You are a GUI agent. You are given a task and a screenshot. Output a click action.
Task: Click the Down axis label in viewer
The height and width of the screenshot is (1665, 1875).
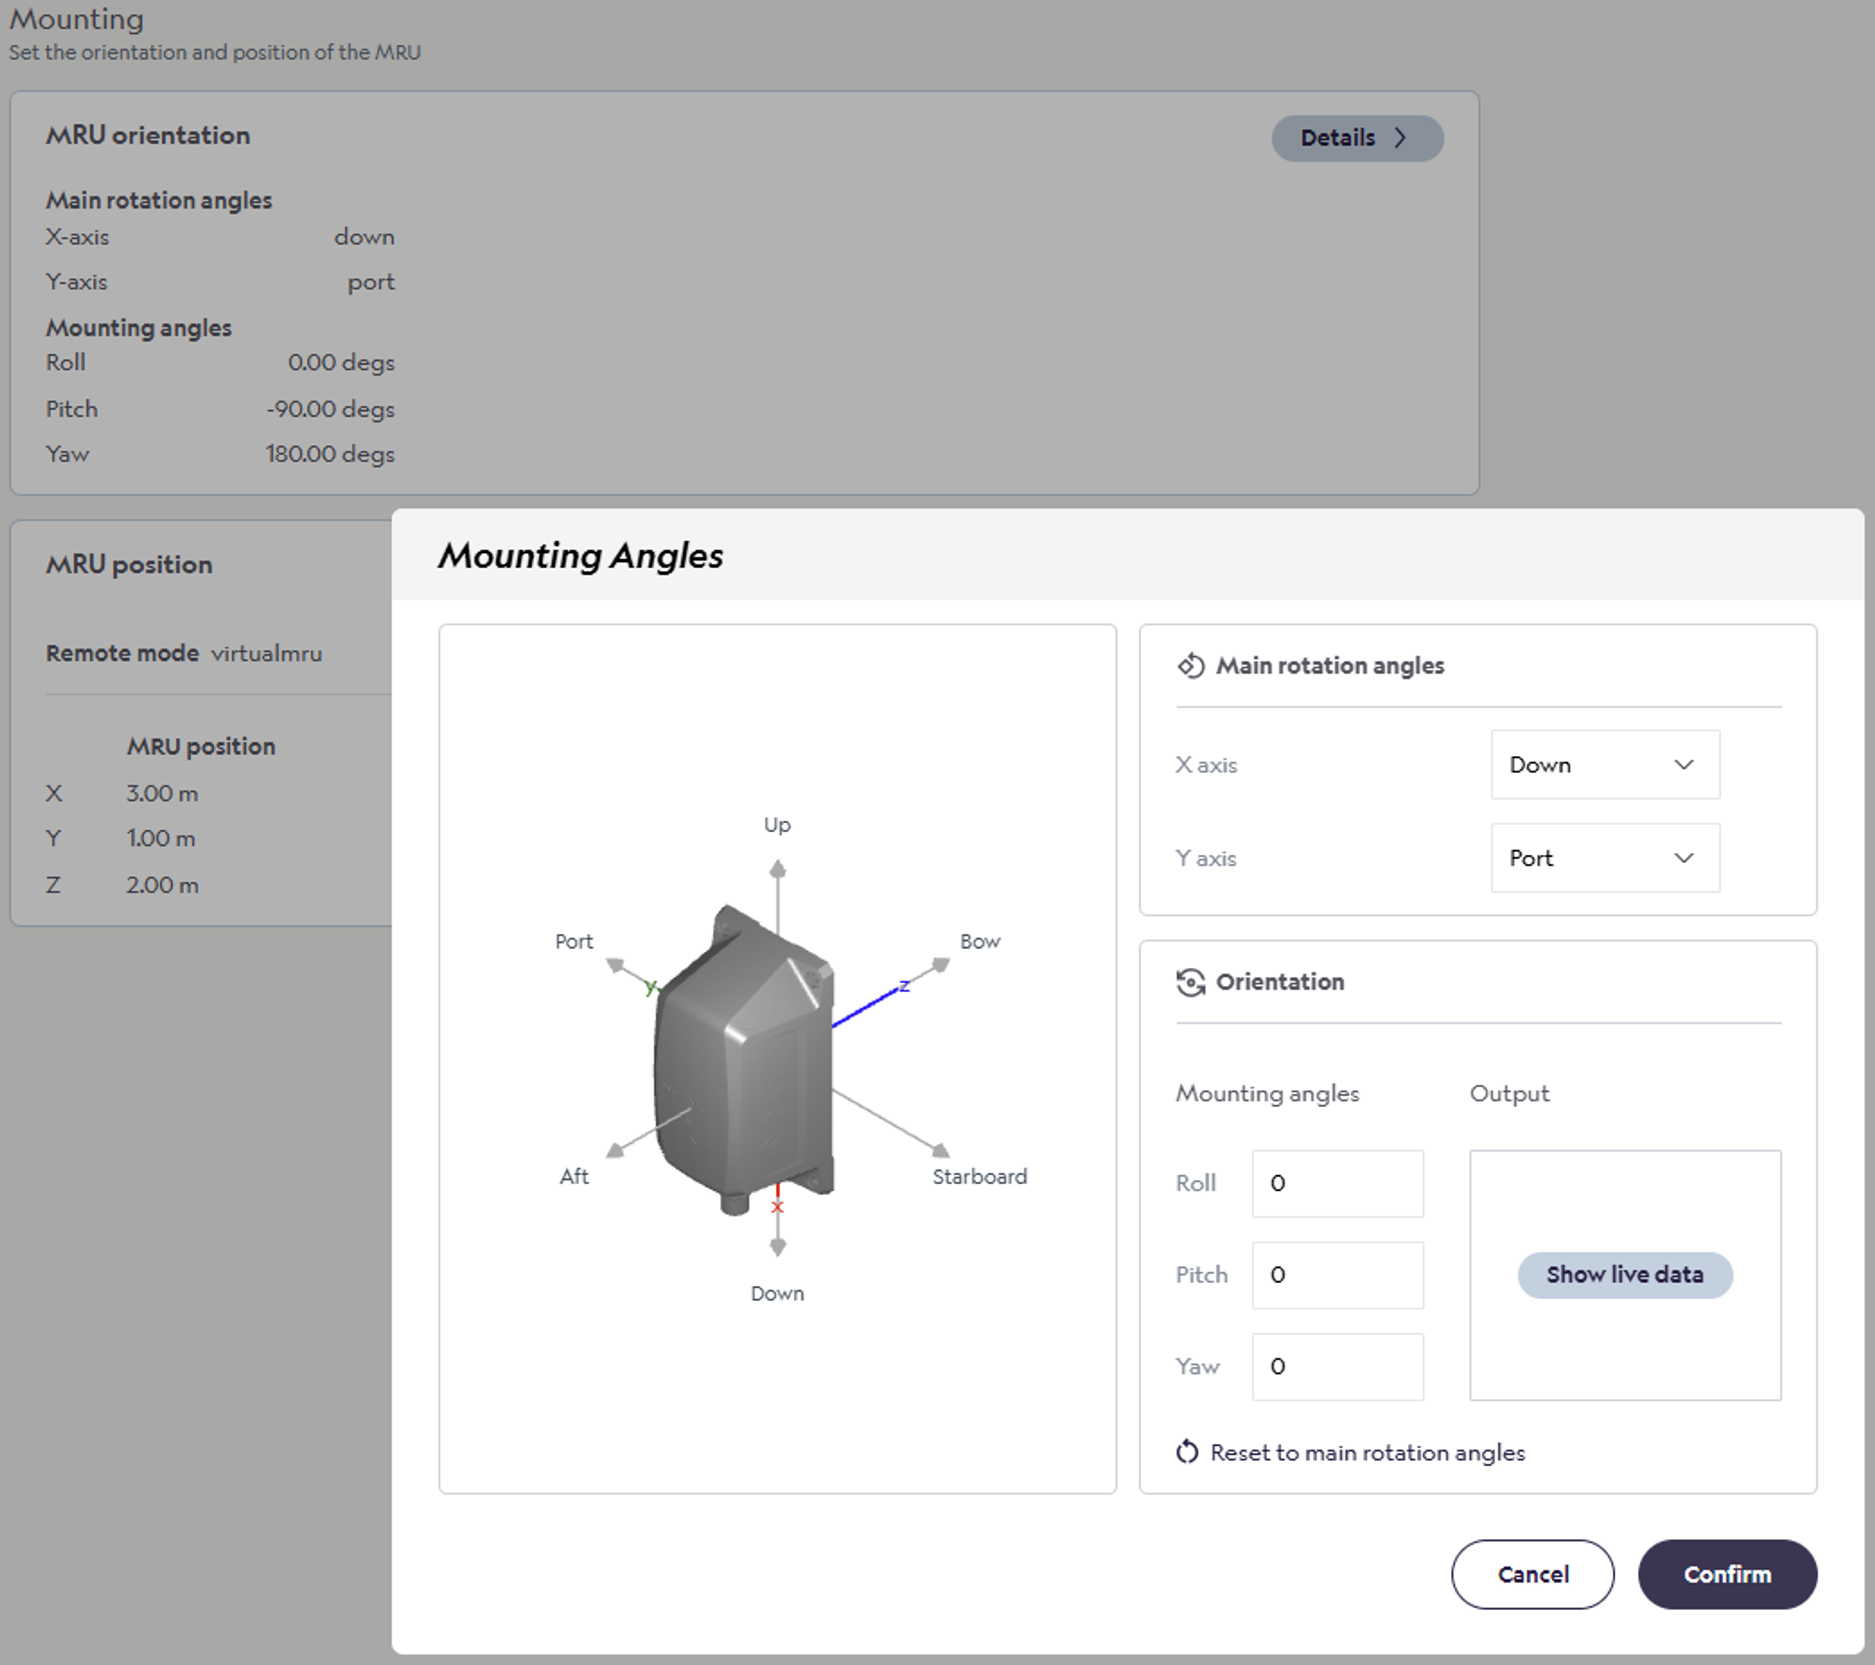point(777,1293)
